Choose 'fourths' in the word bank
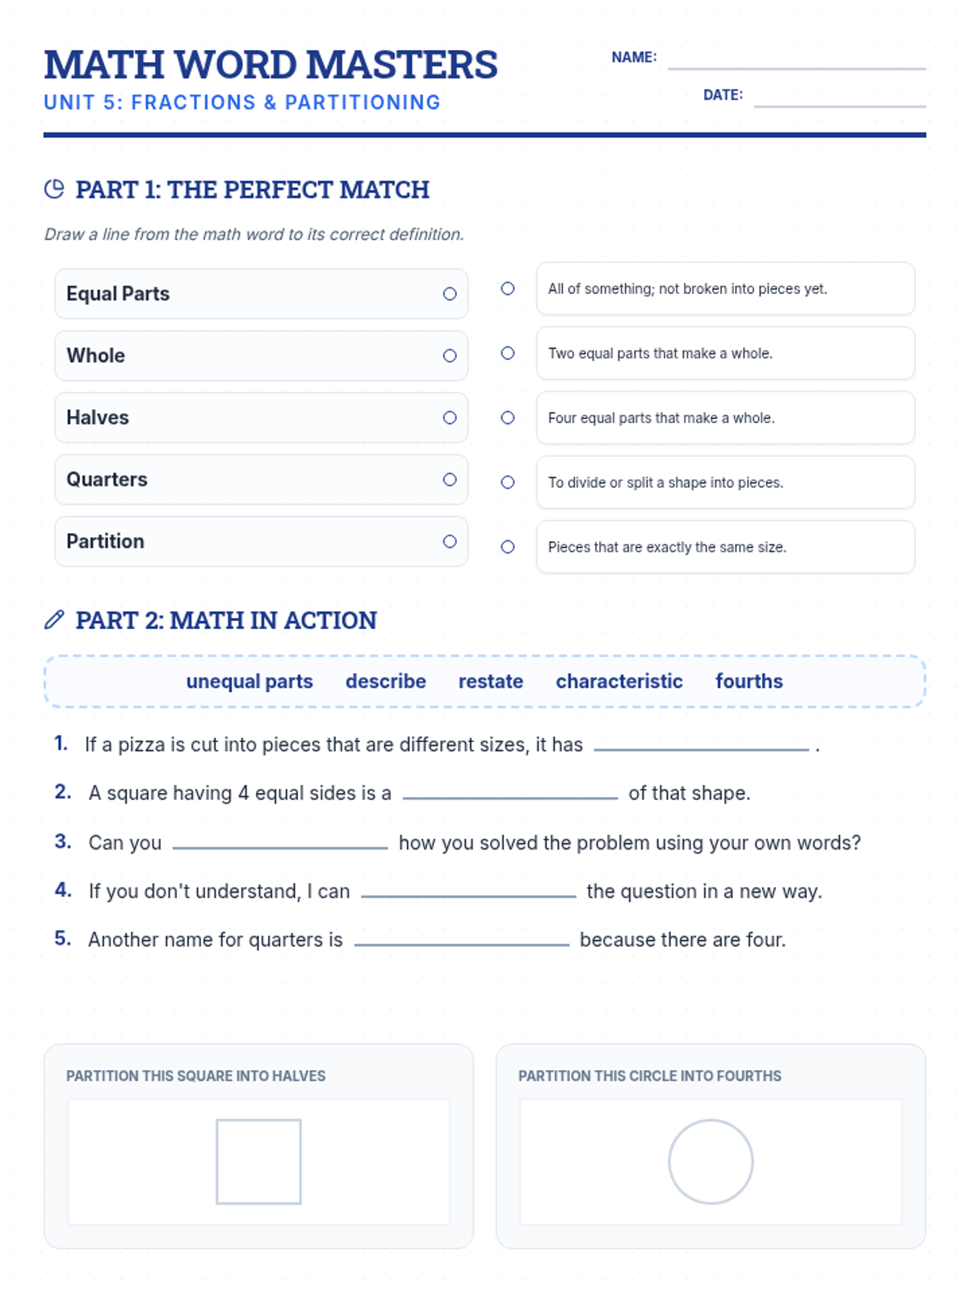 (749, 682)
